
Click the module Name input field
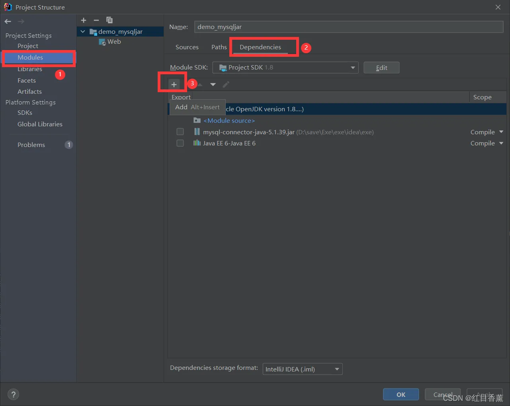click(349, 27)
